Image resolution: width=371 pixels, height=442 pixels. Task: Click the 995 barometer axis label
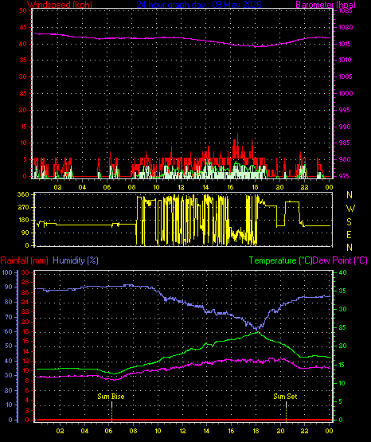pyautogui.click(x=345, y=110)
